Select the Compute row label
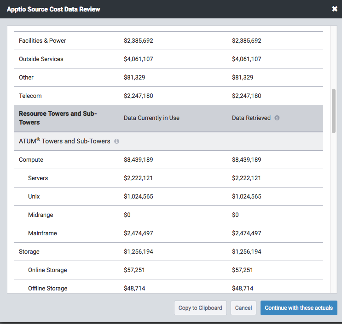This screenshot has height=324, width=342. tap(31, 160)
